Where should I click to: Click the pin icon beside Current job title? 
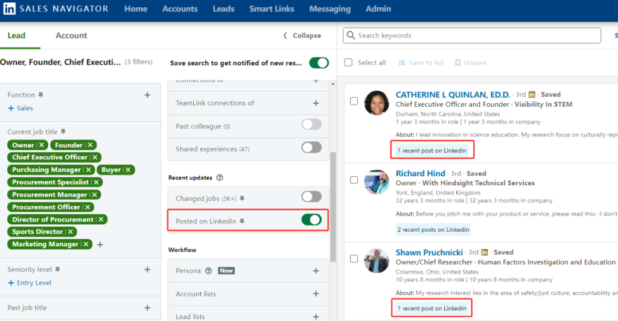click(x=63, y=132)
